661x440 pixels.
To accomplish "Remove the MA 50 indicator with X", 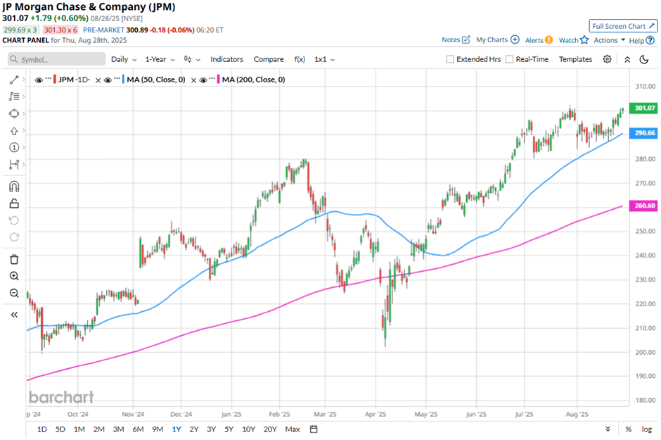I will pos(193,80).
